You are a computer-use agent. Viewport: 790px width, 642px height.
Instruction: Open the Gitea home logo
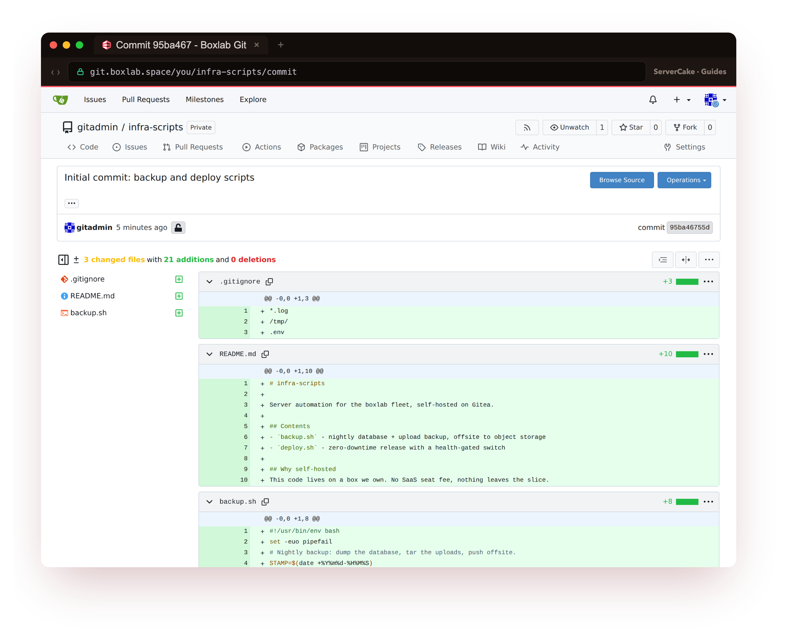tap(60, 100)
